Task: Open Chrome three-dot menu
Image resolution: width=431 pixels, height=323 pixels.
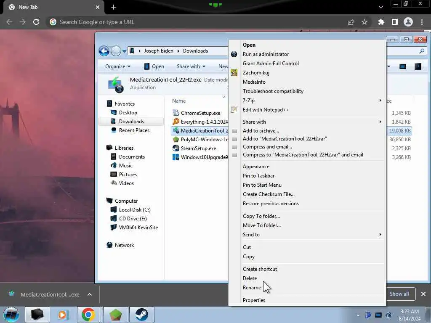Action: 422,22
